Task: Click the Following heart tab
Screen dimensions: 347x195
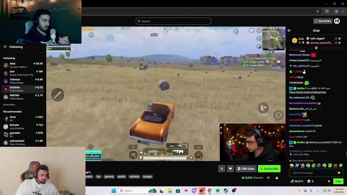Action: click(x=13, y=47)
